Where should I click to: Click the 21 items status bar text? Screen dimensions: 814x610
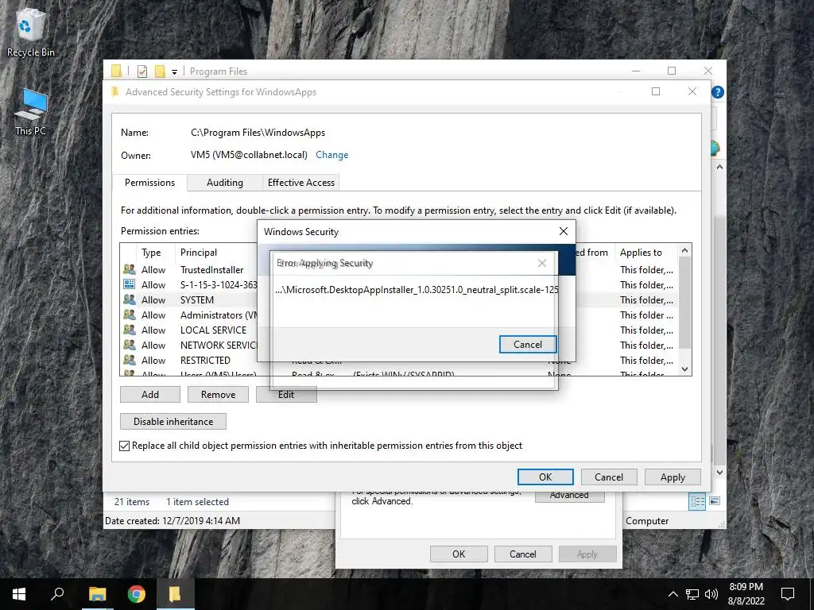coord(132,502)
